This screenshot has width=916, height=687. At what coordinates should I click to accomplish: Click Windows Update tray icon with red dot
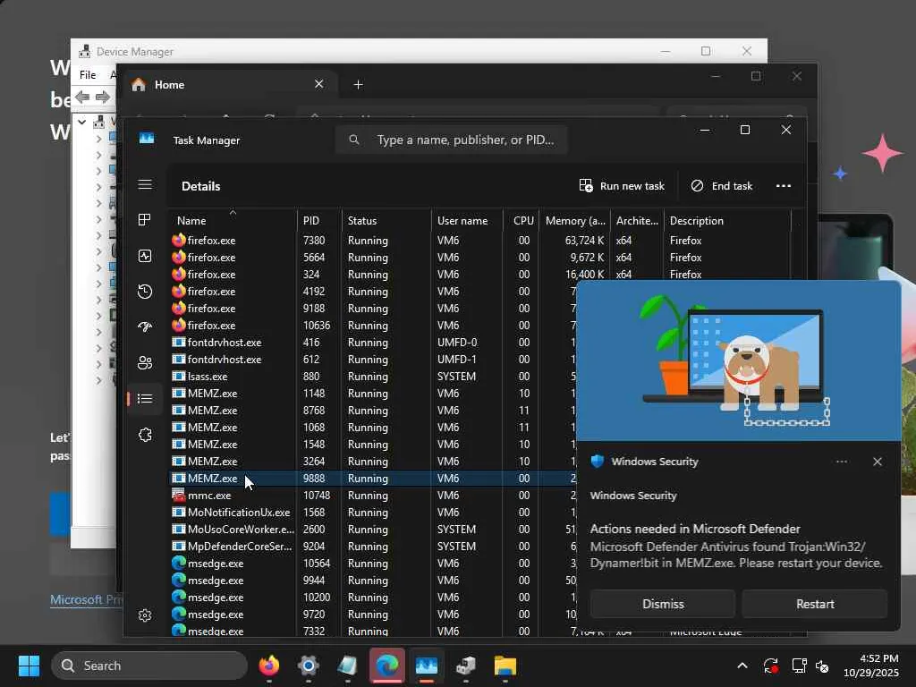770,666
